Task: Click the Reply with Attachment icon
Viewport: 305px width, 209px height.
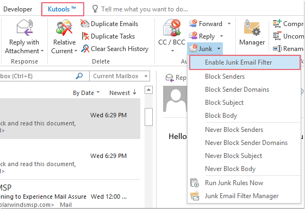Action: click(24, 28)
